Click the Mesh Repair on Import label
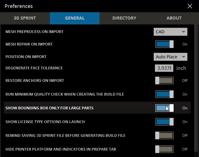This screenshot has width=199, height=157. [29, 44]
